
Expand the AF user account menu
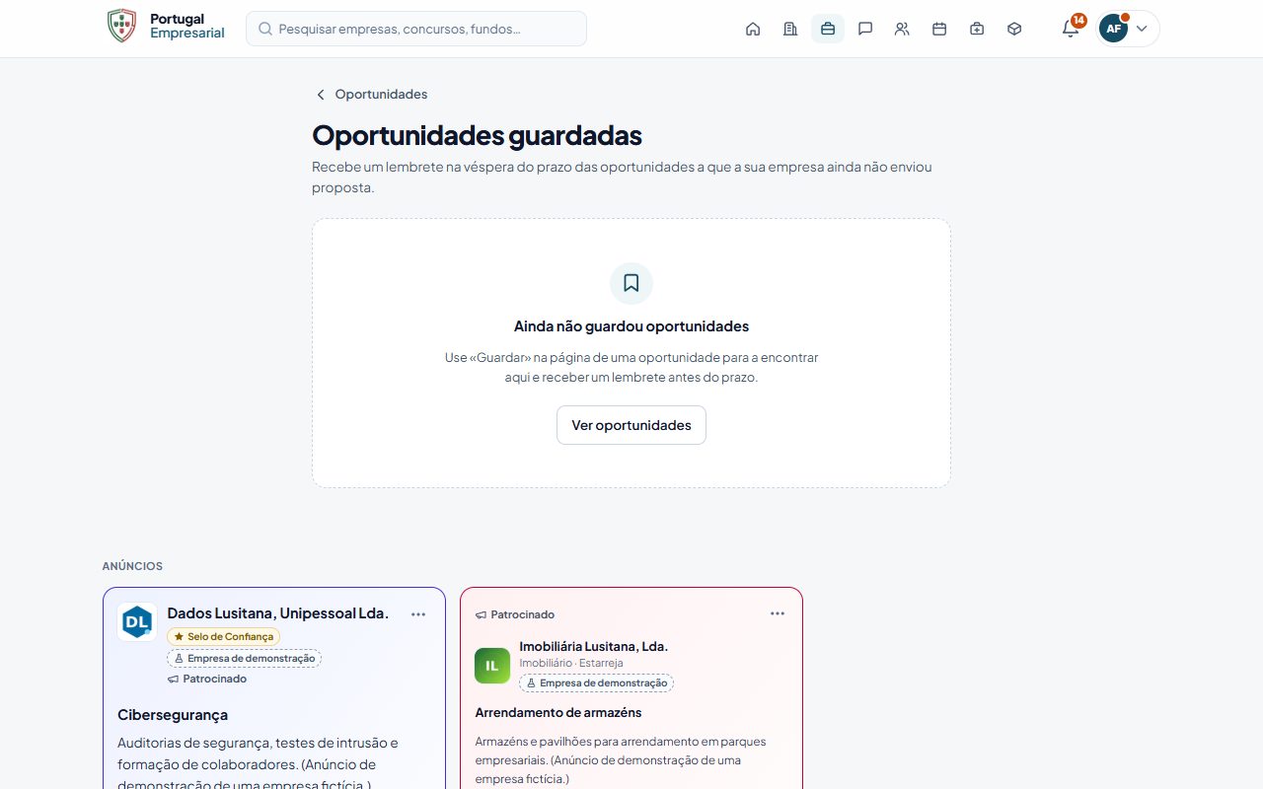coord(1128,29)
